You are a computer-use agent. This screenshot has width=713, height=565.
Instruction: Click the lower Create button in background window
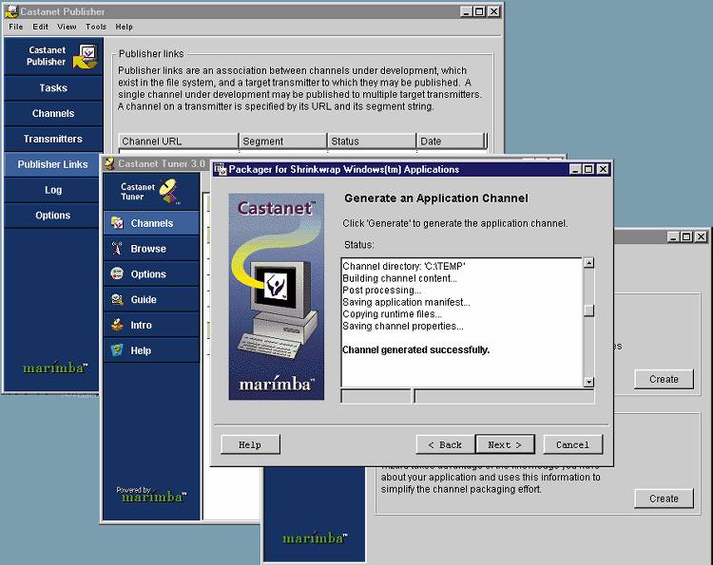664,499
